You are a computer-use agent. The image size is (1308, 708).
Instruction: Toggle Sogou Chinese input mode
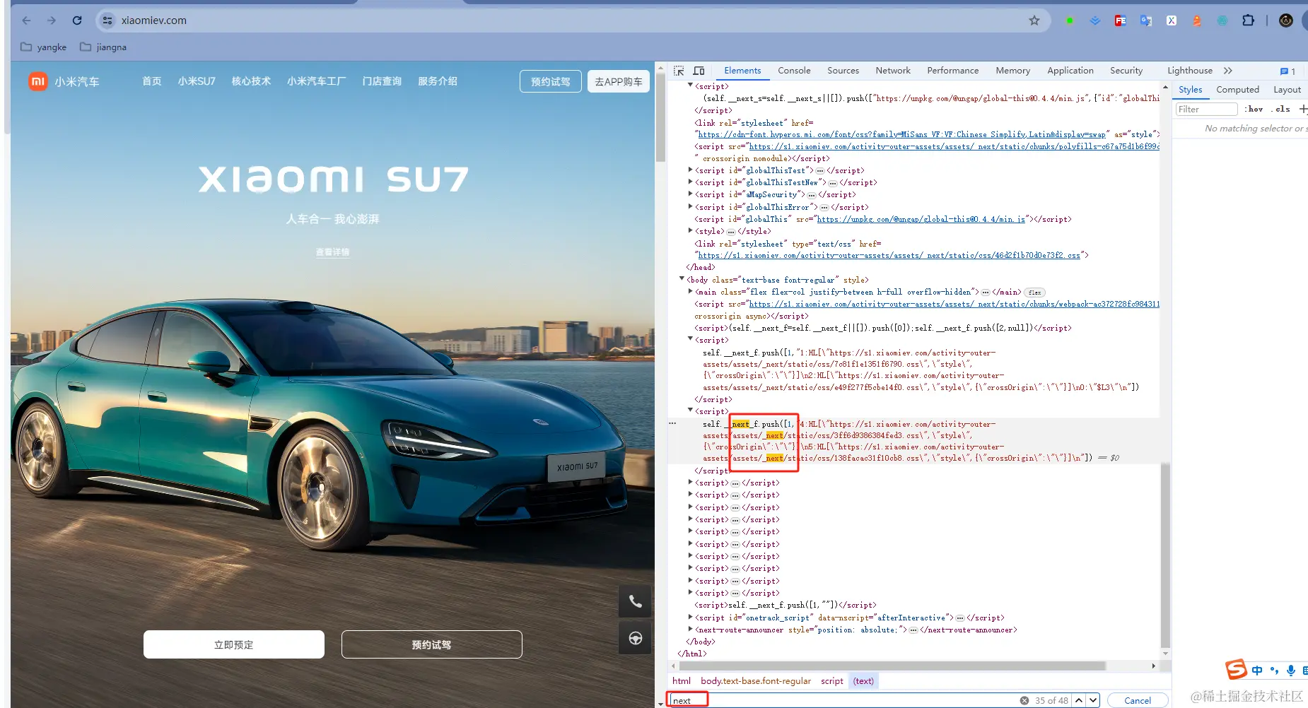pos(1256,671)
